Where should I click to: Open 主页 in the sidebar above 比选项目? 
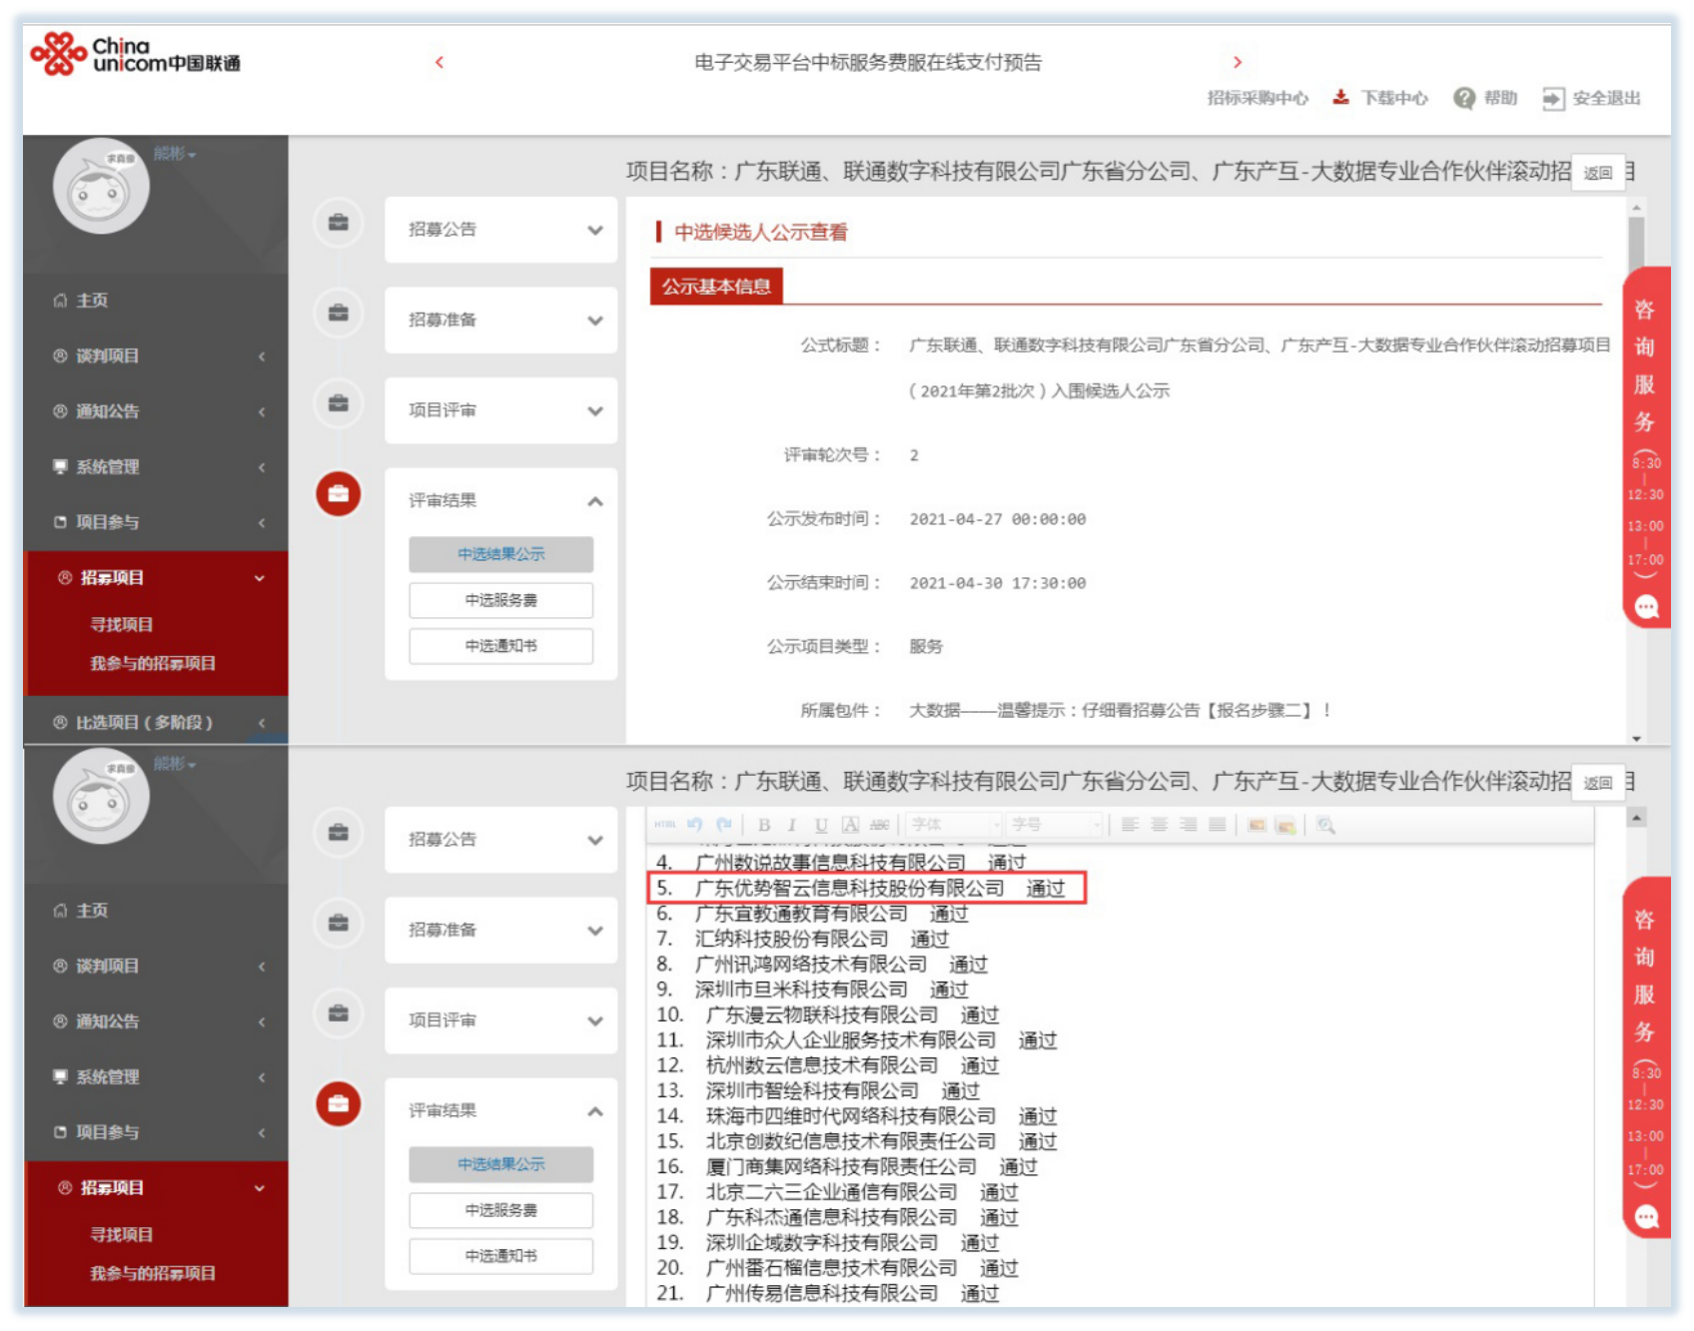pyautogui.click(x=156, y=301)
